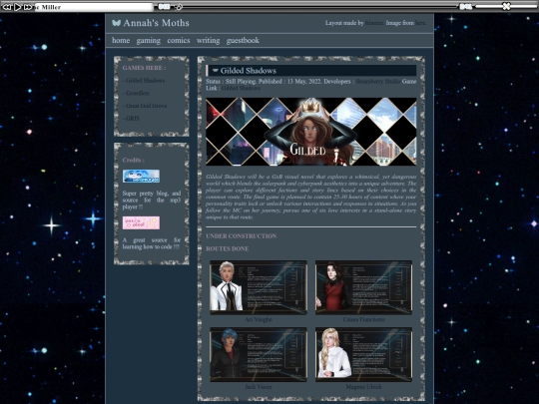Play the music track
Image resolution: width=539 pixels, height=404 pixels.
tap(18, 7)
